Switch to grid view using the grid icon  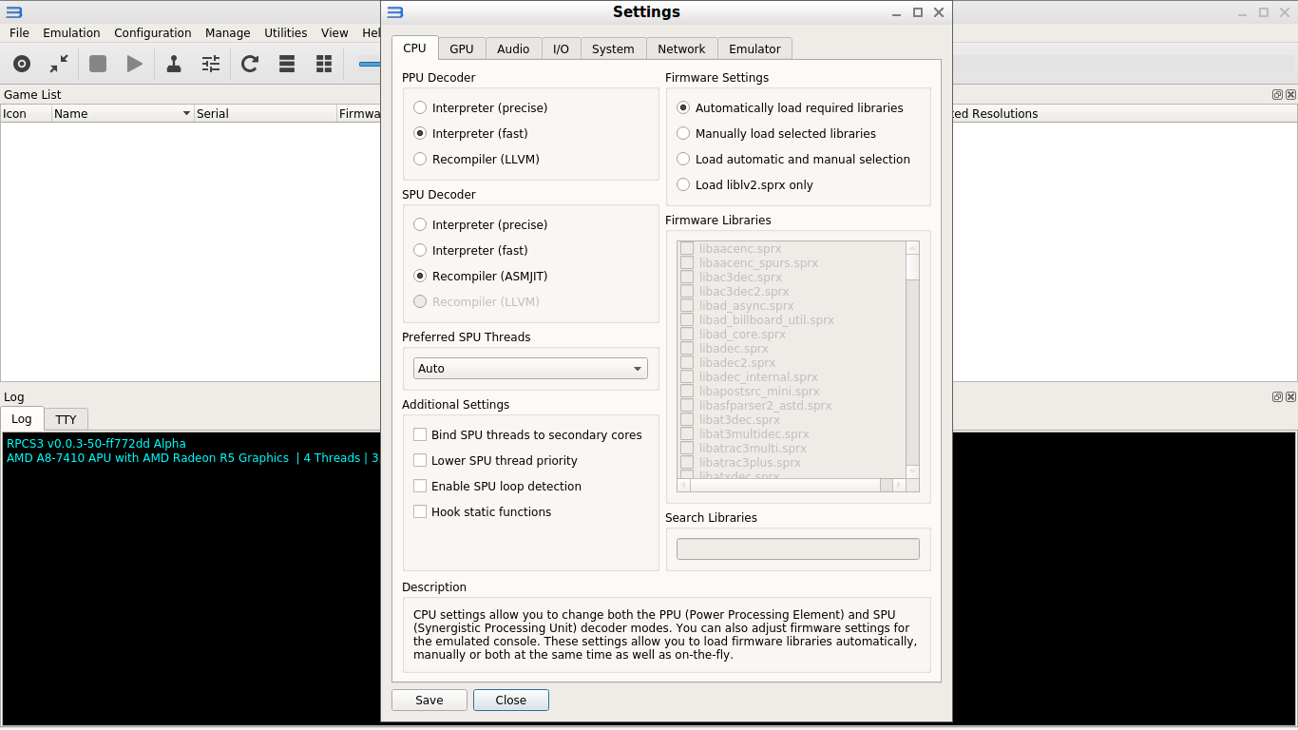pyautogui.click(x=323, y=64)
